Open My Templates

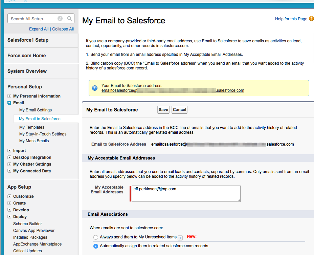[32, 127]
